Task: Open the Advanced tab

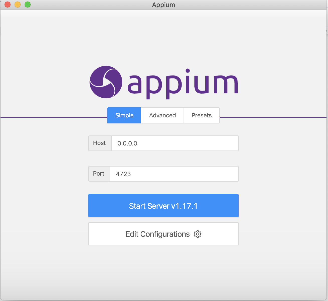Action: [x=162, y=115]
